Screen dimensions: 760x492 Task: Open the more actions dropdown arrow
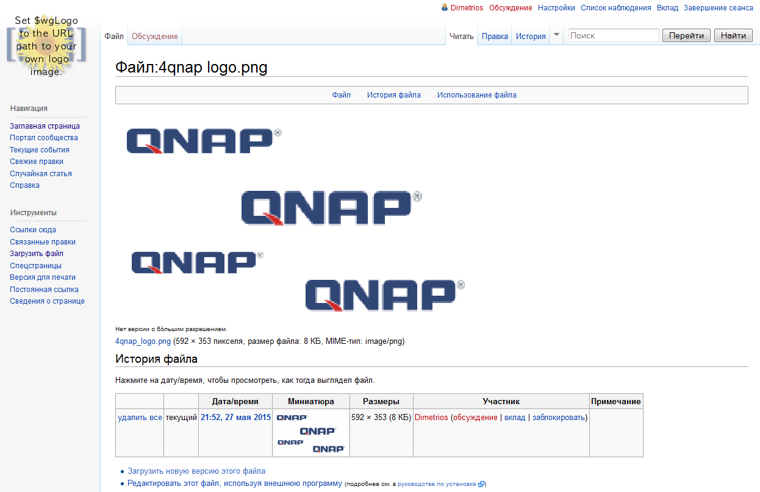[556, 35]
